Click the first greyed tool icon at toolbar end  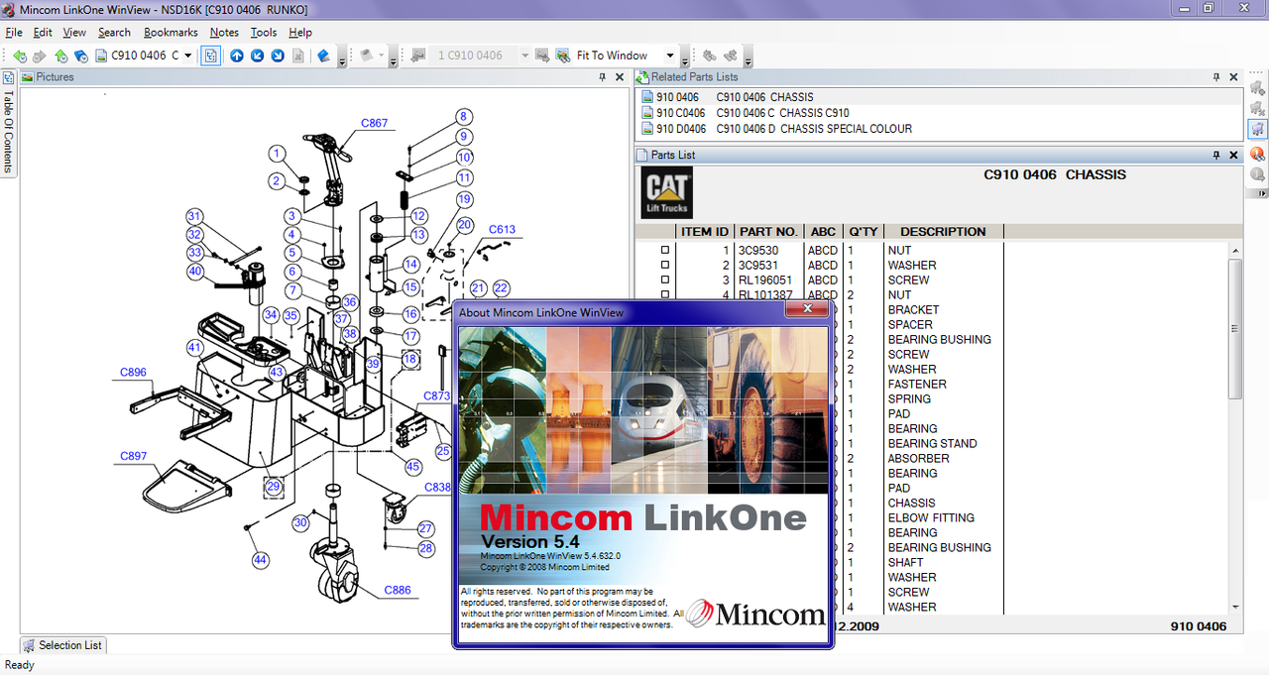tap(710, 56)
